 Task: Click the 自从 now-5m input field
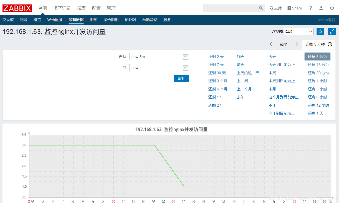pyautogui.click(x=155, y=57)
